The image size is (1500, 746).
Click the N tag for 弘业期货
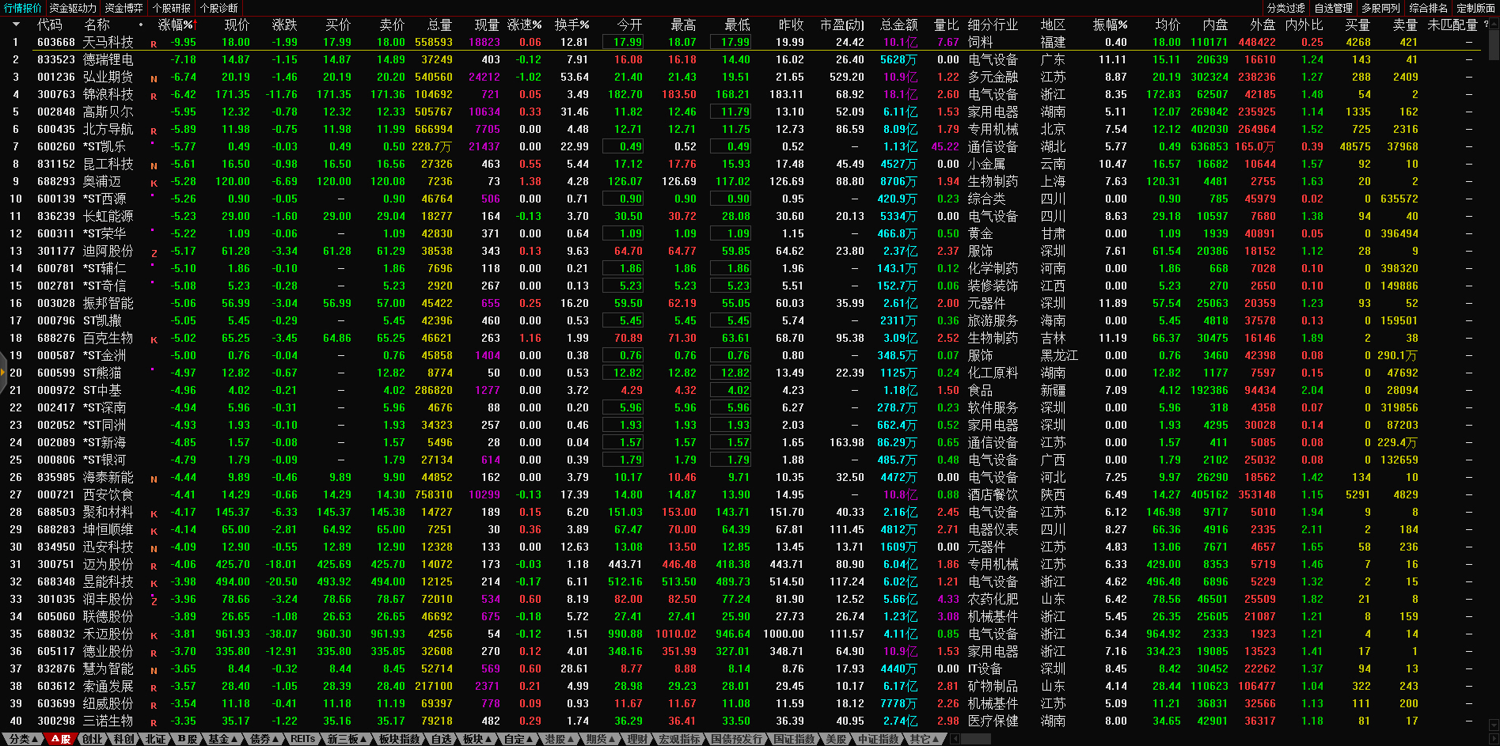tap(154, 79)
